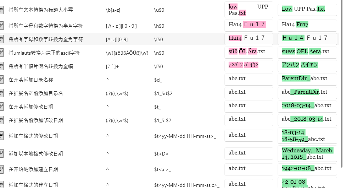Select the 在扩展名前添加修改日期 preset name

click(x=36, y=120)
